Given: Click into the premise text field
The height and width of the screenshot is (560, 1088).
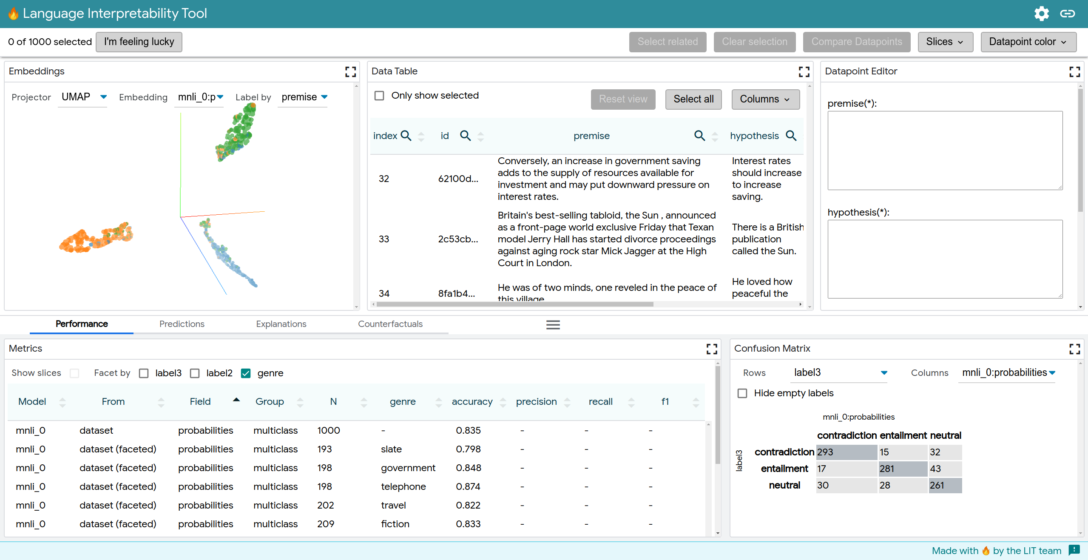Looking at the screenshot, I should click(x=945, y=151).
